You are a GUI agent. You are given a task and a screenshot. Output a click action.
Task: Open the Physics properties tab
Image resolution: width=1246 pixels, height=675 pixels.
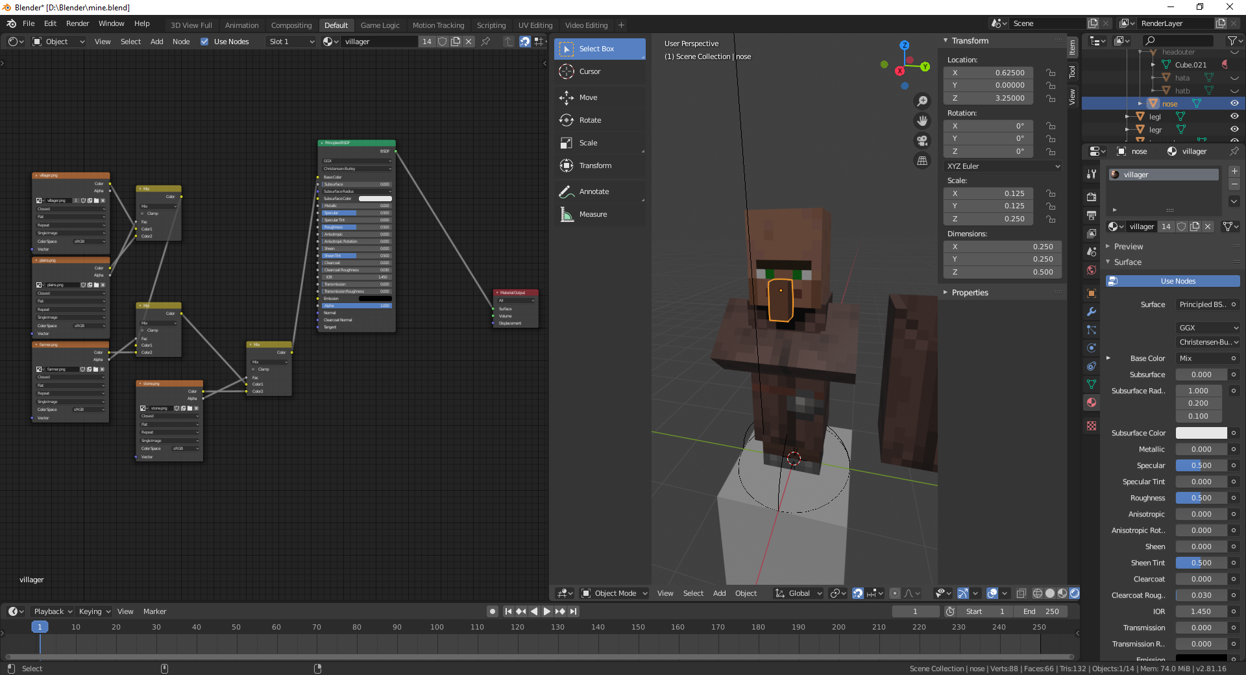pyautogui.click(x=1092, y=348)
